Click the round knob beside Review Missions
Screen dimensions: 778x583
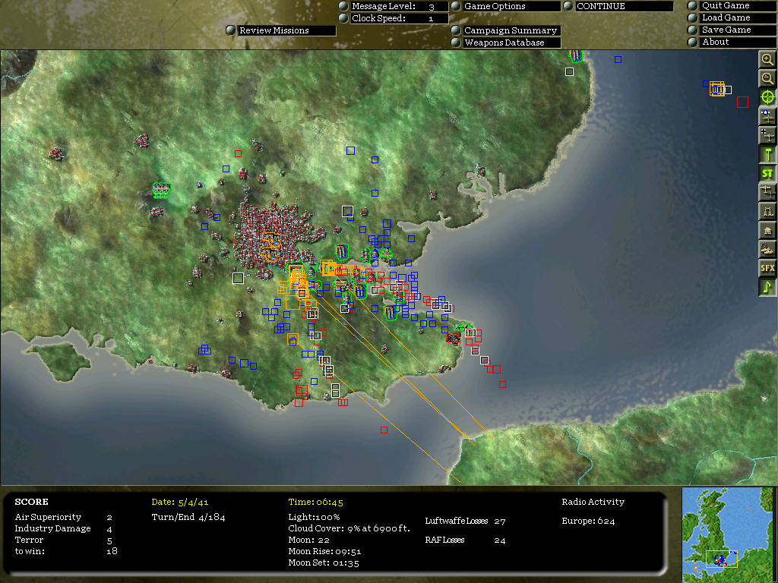(x=230, y=30)
